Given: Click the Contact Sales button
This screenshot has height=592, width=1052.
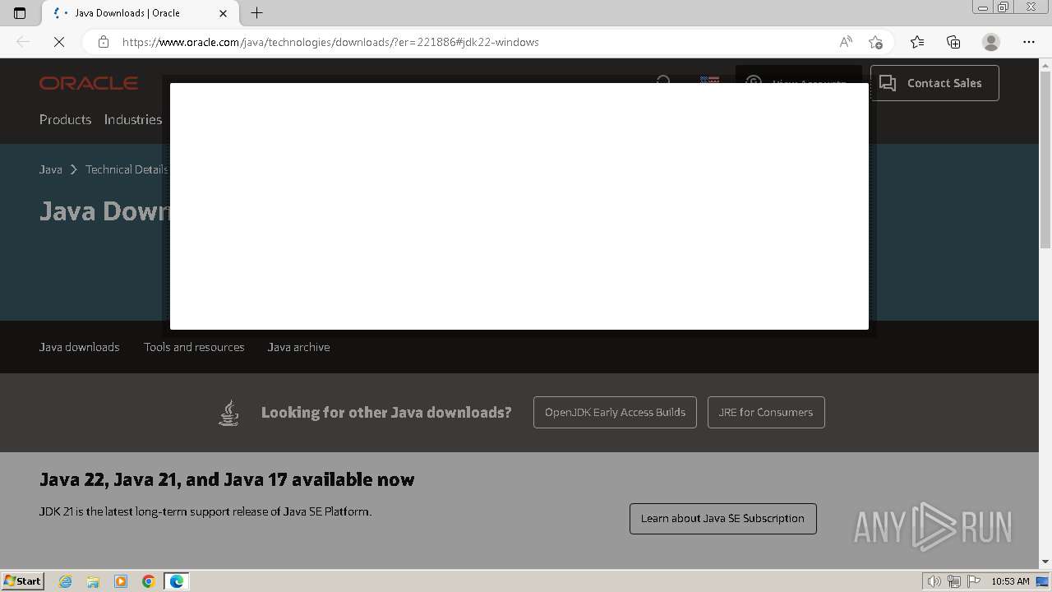Looking at the screenshot, I should [934, 83].
